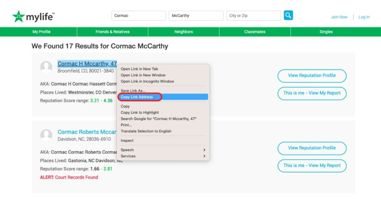This screenshot has width=381, height=199.
Task: Click the Log In link
Action: [364, 17]
